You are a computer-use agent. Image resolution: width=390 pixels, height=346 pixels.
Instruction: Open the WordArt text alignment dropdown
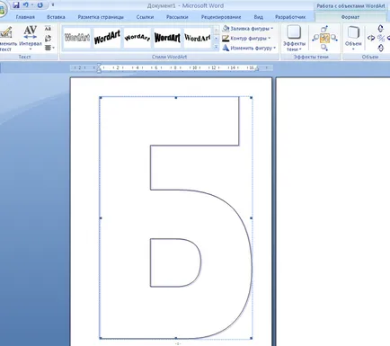click(x=49, y=48)
